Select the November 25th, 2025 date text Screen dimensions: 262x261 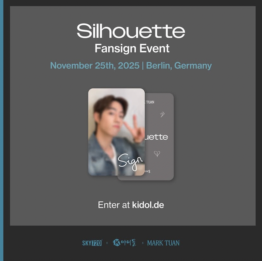[95, 66]
